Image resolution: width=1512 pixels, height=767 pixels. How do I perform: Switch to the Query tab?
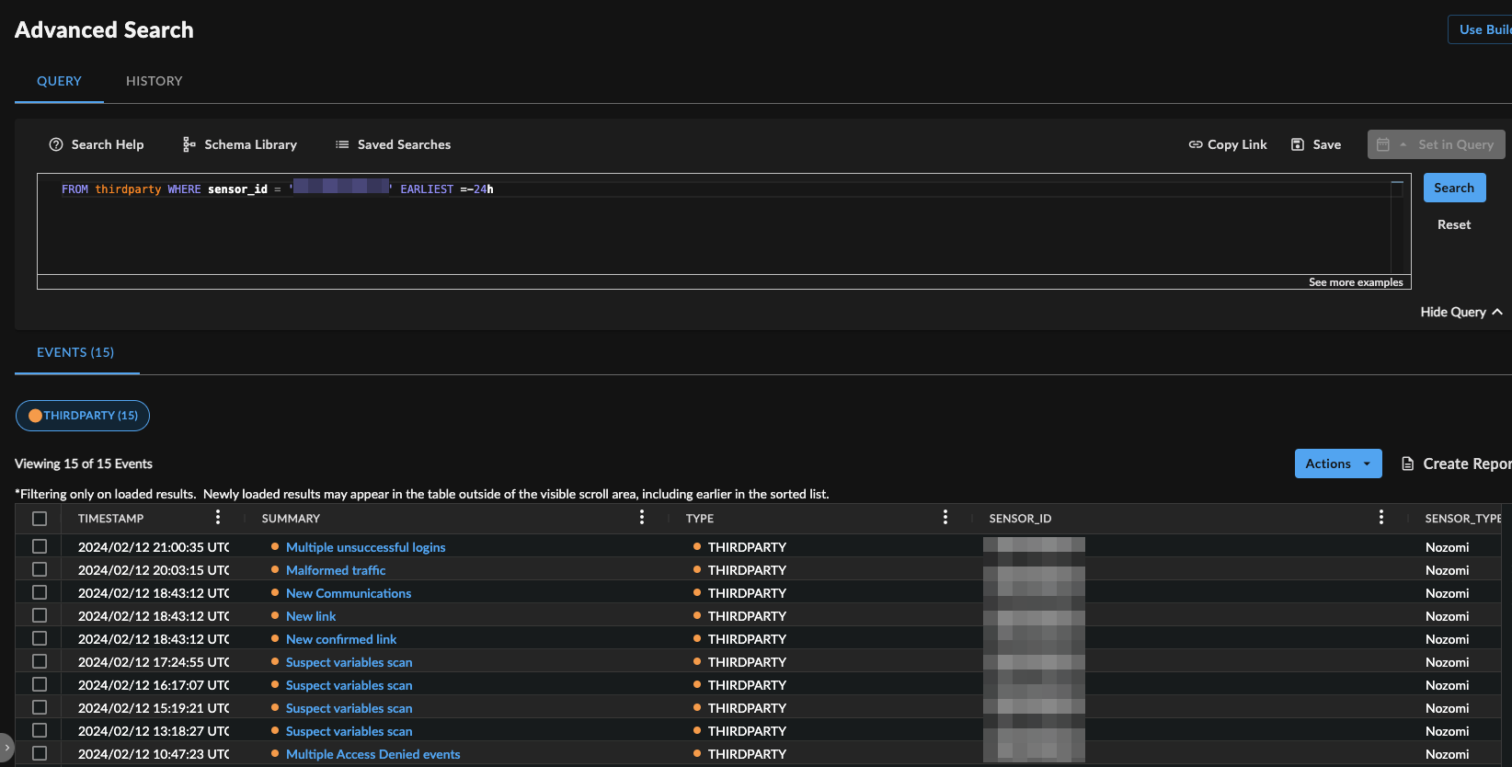pos(59,81)
